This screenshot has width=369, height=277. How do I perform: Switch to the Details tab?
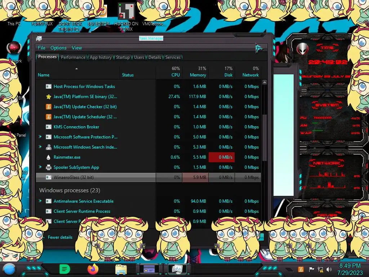coord(155,57)
